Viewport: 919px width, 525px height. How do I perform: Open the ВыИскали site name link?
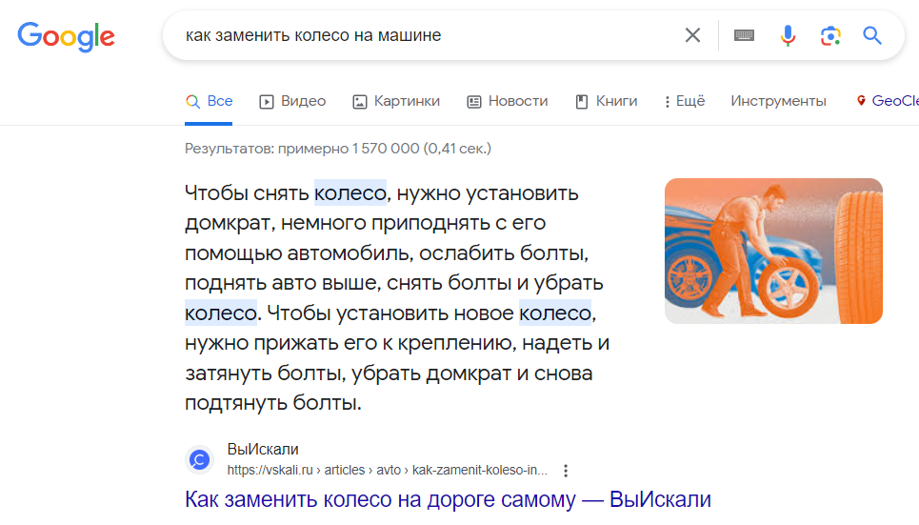(263, 450)
